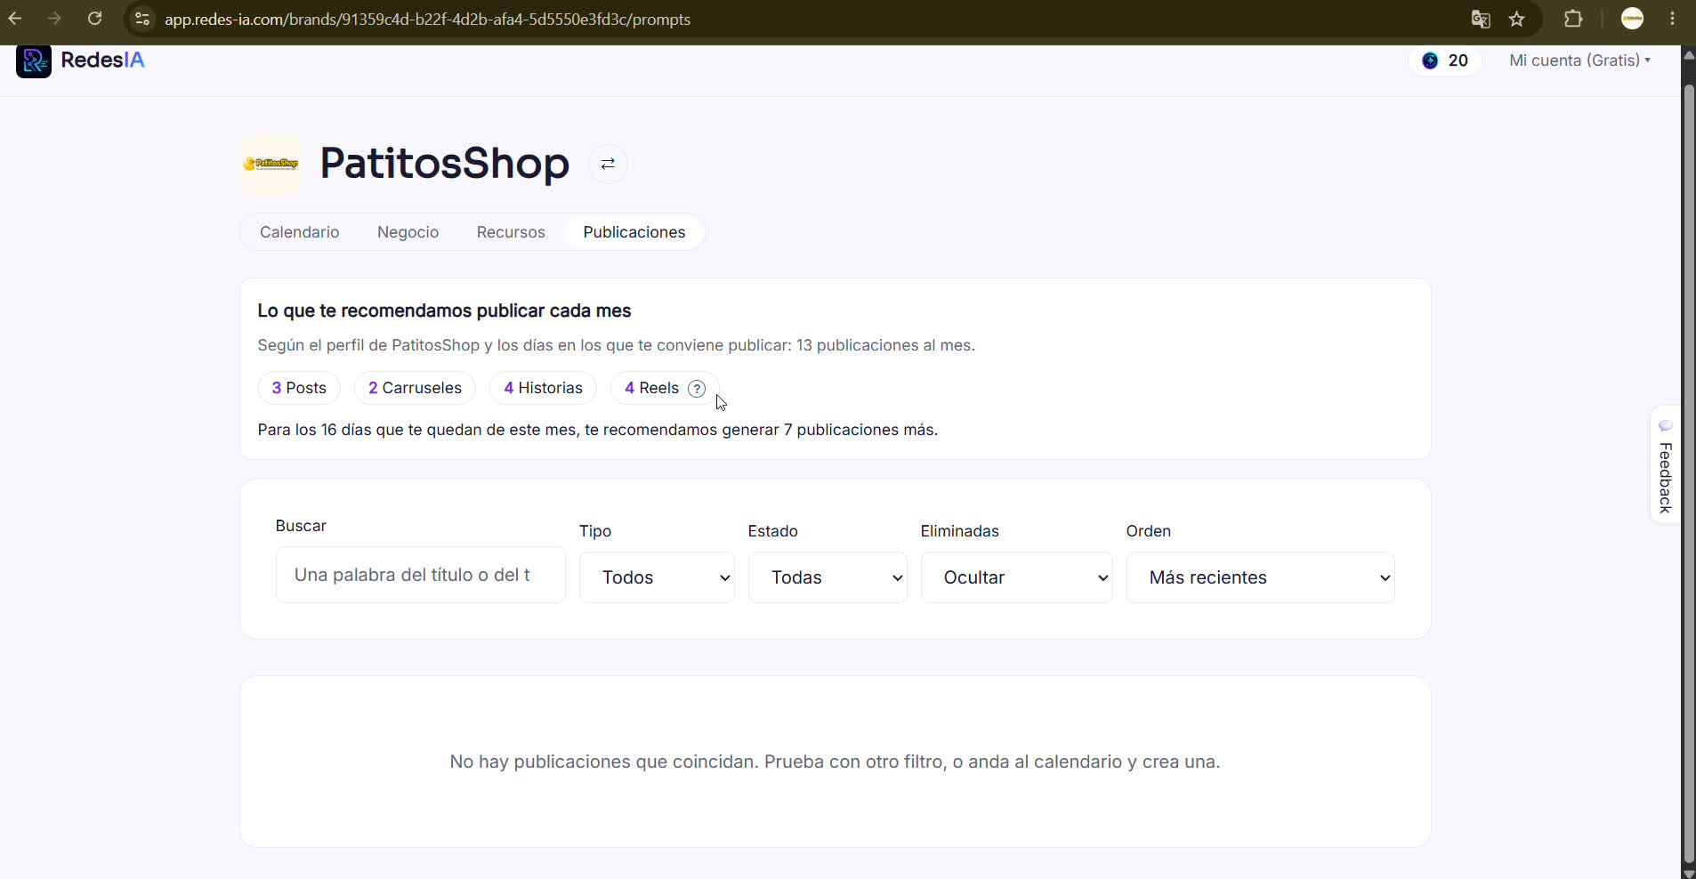Click 'Lo que te recomendamos publicar cada mes' heading

tap(444, 310)
